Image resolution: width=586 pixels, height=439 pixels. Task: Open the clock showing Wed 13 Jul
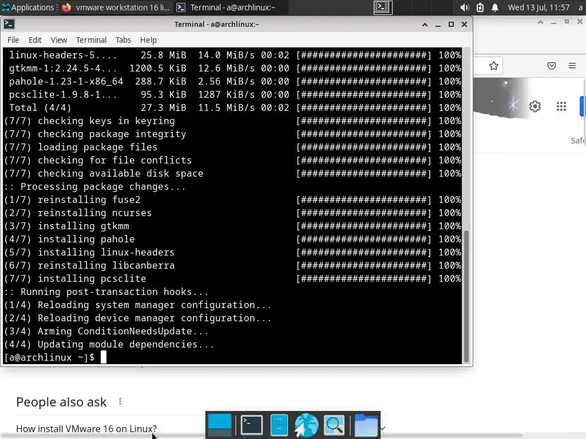tap(539, 7)
